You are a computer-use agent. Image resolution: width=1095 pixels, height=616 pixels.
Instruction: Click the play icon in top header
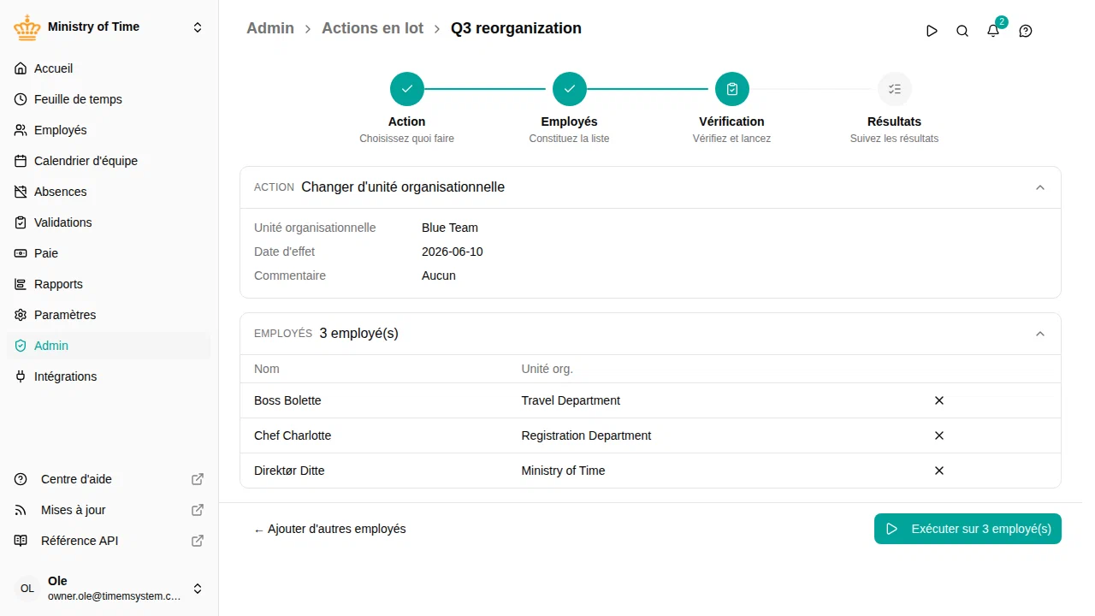pos(932,31)
